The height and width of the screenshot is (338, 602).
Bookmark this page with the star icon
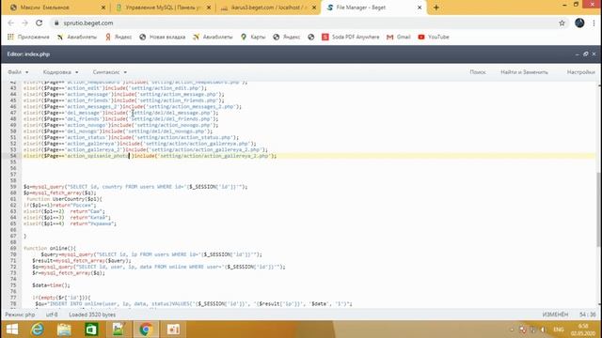click(562, 23)
